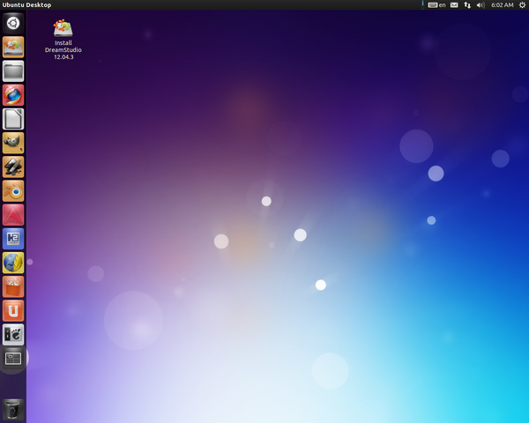Image resolution: width=529 pixels, height=423 pixels.
Task: Open the Files folder launcher icon
Action: tap(13, 71)
